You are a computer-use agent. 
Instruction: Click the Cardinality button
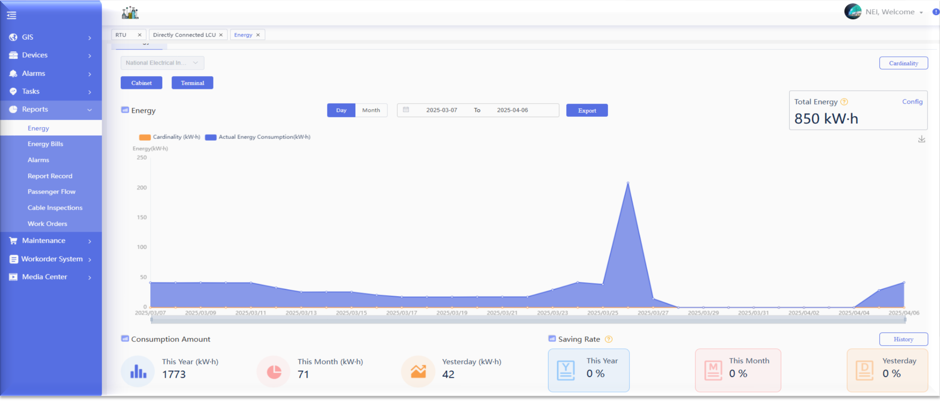point(903,63)
